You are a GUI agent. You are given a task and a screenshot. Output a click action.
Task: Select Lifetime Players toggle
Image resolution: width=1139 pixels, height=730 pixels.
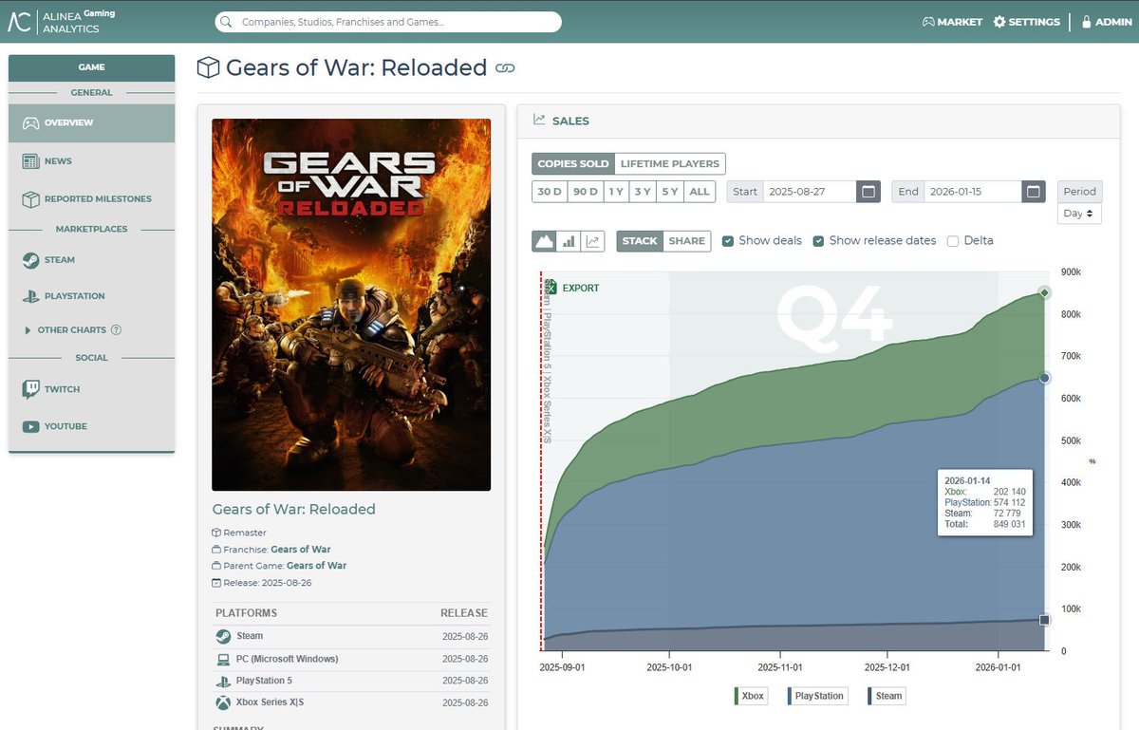pyautogui.click(x=670, y=164)
